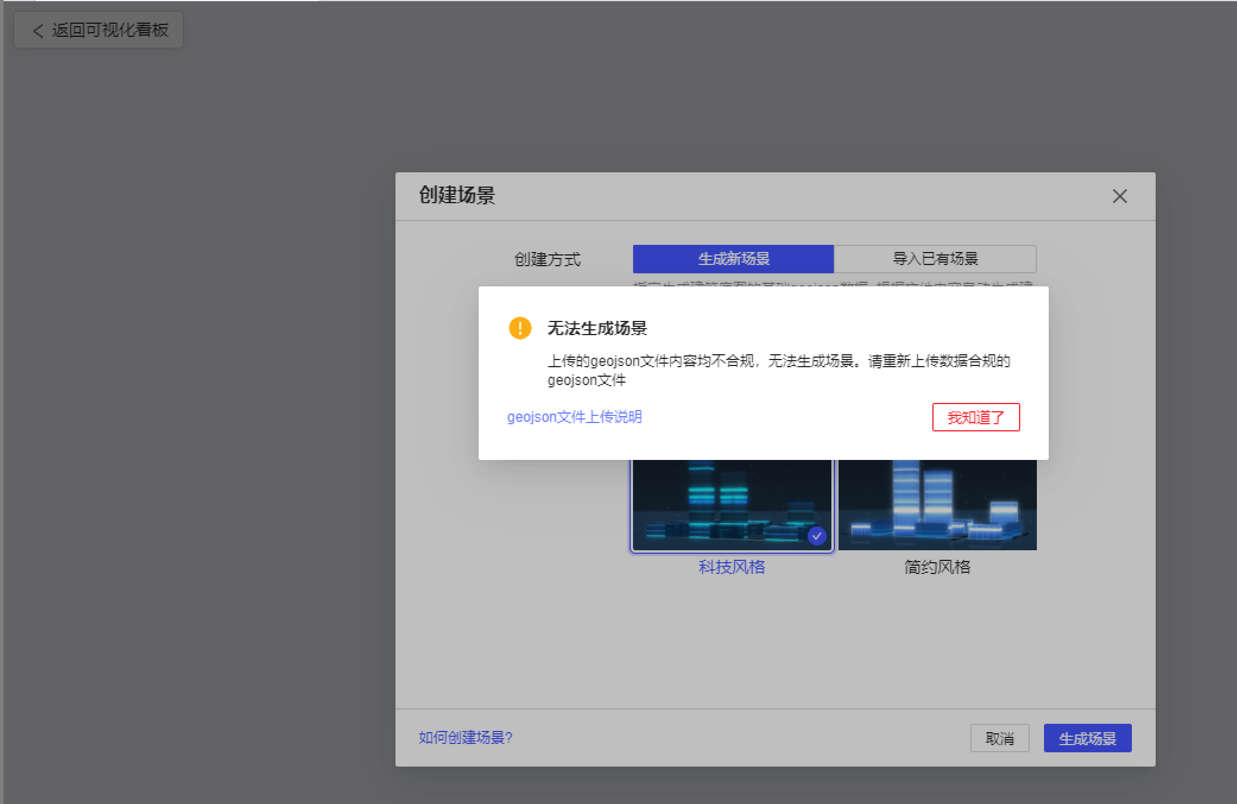Click the orange warning exclamation icon

pyautogui.click(x=520, y=328)
